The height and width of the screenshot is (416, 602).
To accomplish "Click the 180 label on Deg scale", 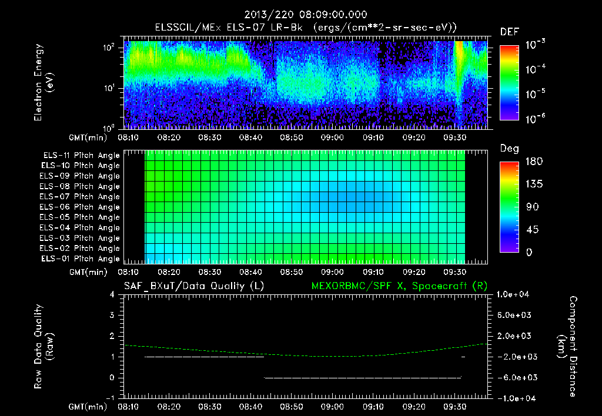I will (534, 161).
